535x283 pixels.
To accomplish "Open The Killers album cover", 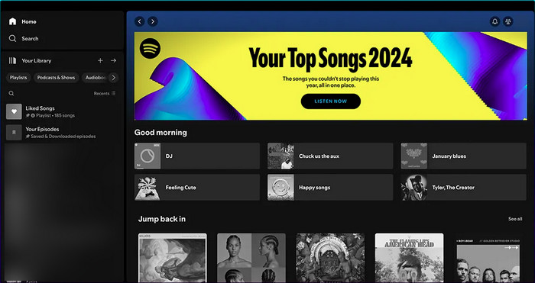I will coord(172,258).
